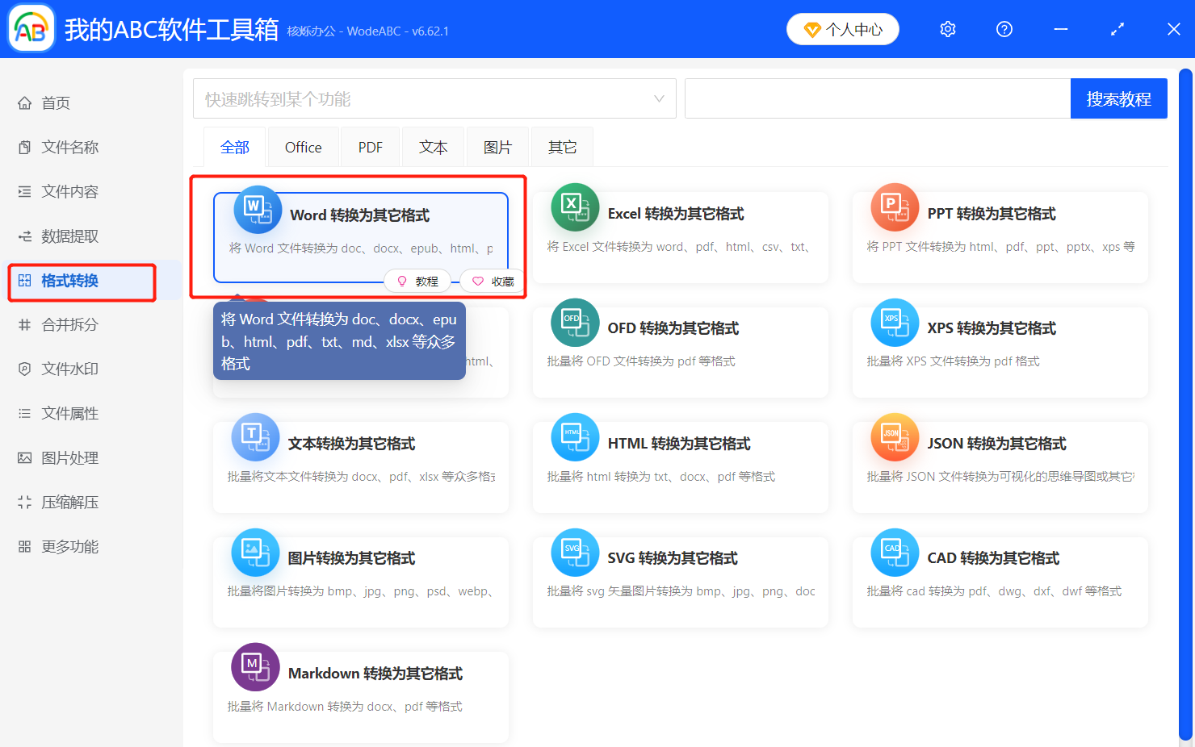The height and width of the screenshot is (747, 1195).
Task: Select the Markdown 转换为其它格式 tool
Action: click(360, 673)
